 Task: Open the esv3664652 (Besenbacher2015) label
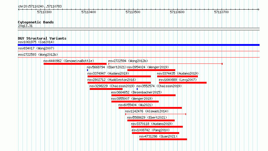[x=136, y=92]
